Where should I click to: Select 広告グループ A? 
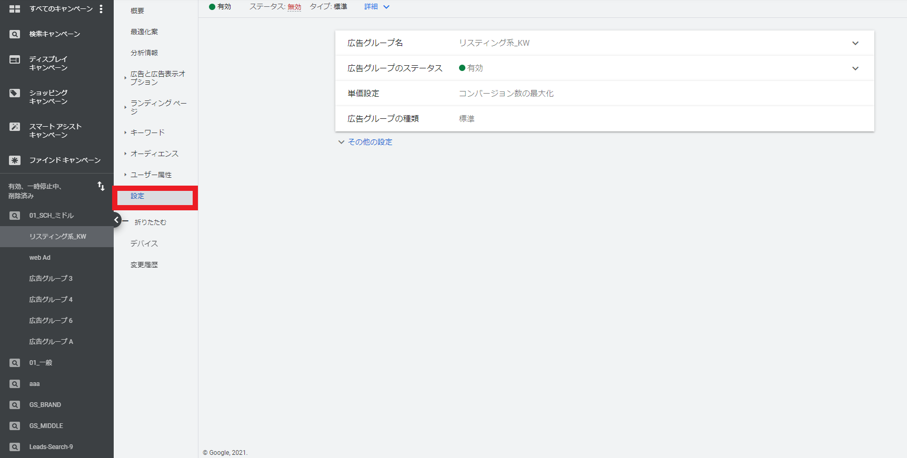[51, 342]
